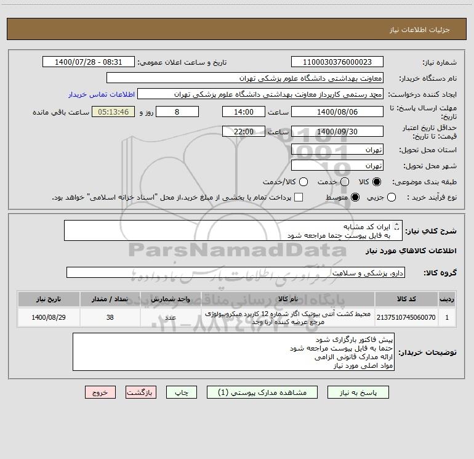Click the remaining days field showing 8
This screenshot has width=474, height=459.
click(x=177, y=112)
